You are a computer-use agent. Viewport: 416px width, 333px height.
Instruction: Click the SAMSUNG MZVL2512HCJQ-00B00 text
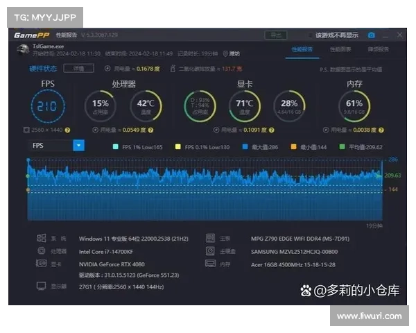294,252
